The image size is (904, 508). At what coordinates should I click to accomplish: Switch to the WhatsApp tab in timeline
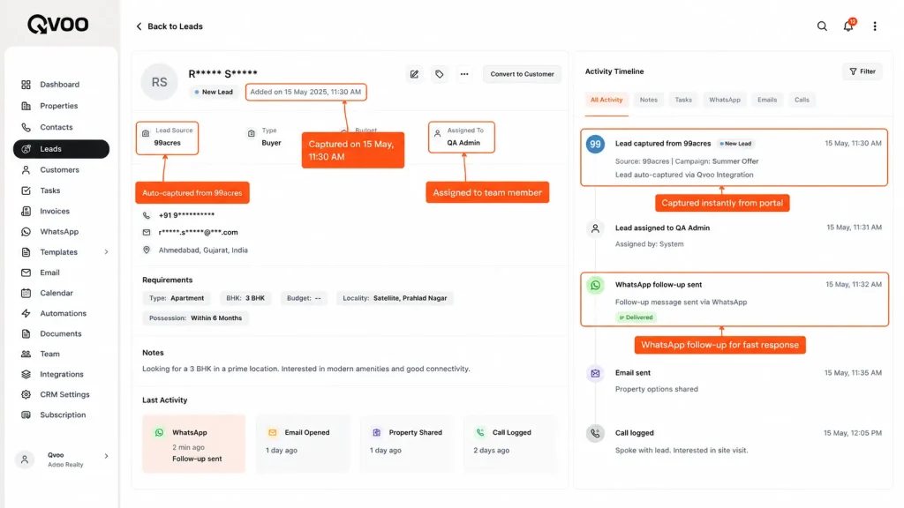click(725, 100)
